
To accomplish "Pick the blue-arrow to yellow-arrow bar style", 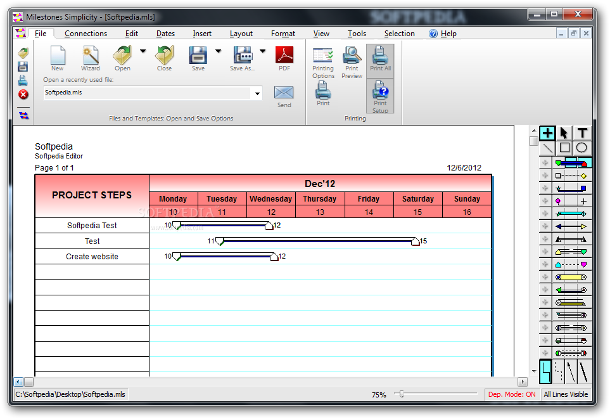I will [x=571, y=226].
